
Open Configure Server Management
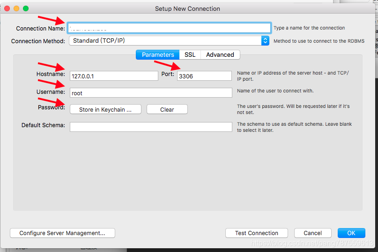coord(62,233)
